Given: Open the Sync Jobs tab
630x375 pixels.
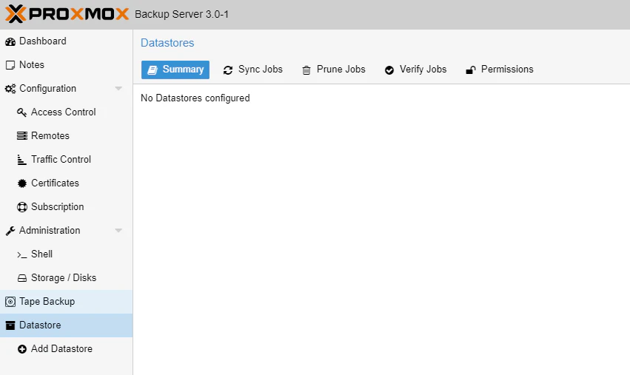Looking at the screenshot, I should pos(252,70).
